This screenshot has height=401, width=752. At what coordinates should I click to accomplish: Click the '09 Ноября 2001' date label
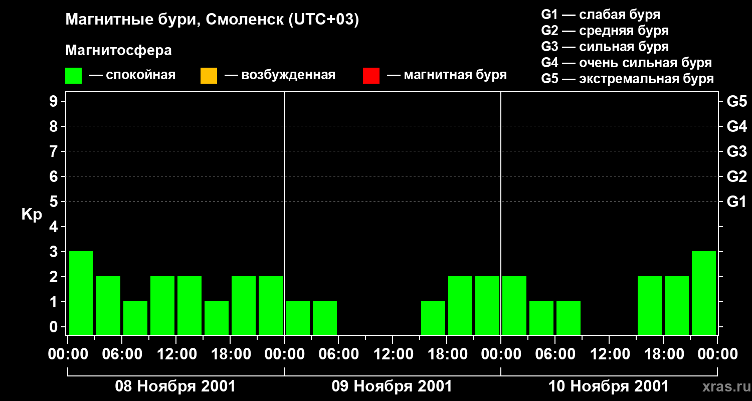click(392, 386)
